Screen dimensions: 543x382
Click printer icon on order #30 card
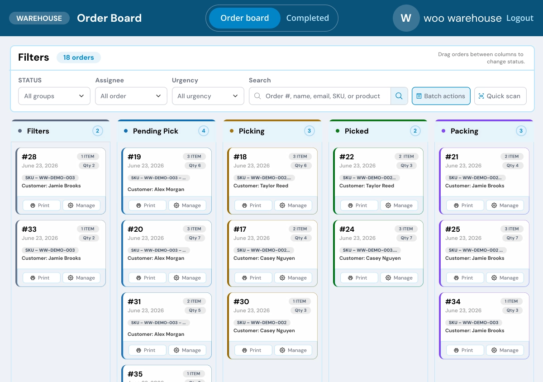(244, 350)
